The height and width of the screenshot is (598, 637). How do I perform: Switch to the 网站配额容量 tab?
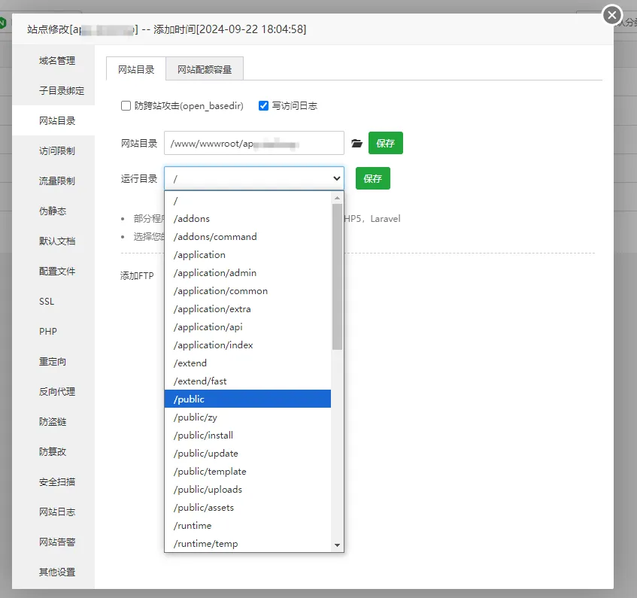[205, 70]
